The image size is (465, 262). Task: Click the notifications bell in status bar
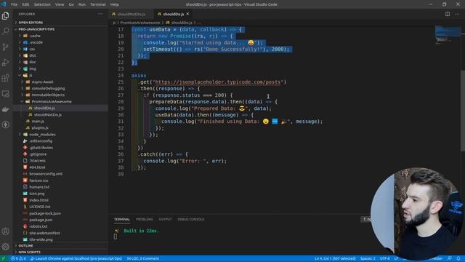click(458, 258)
